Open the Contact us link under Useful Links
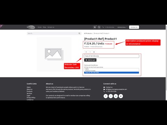Viewport: 167px width, 125px height. (x=30, y=100)
